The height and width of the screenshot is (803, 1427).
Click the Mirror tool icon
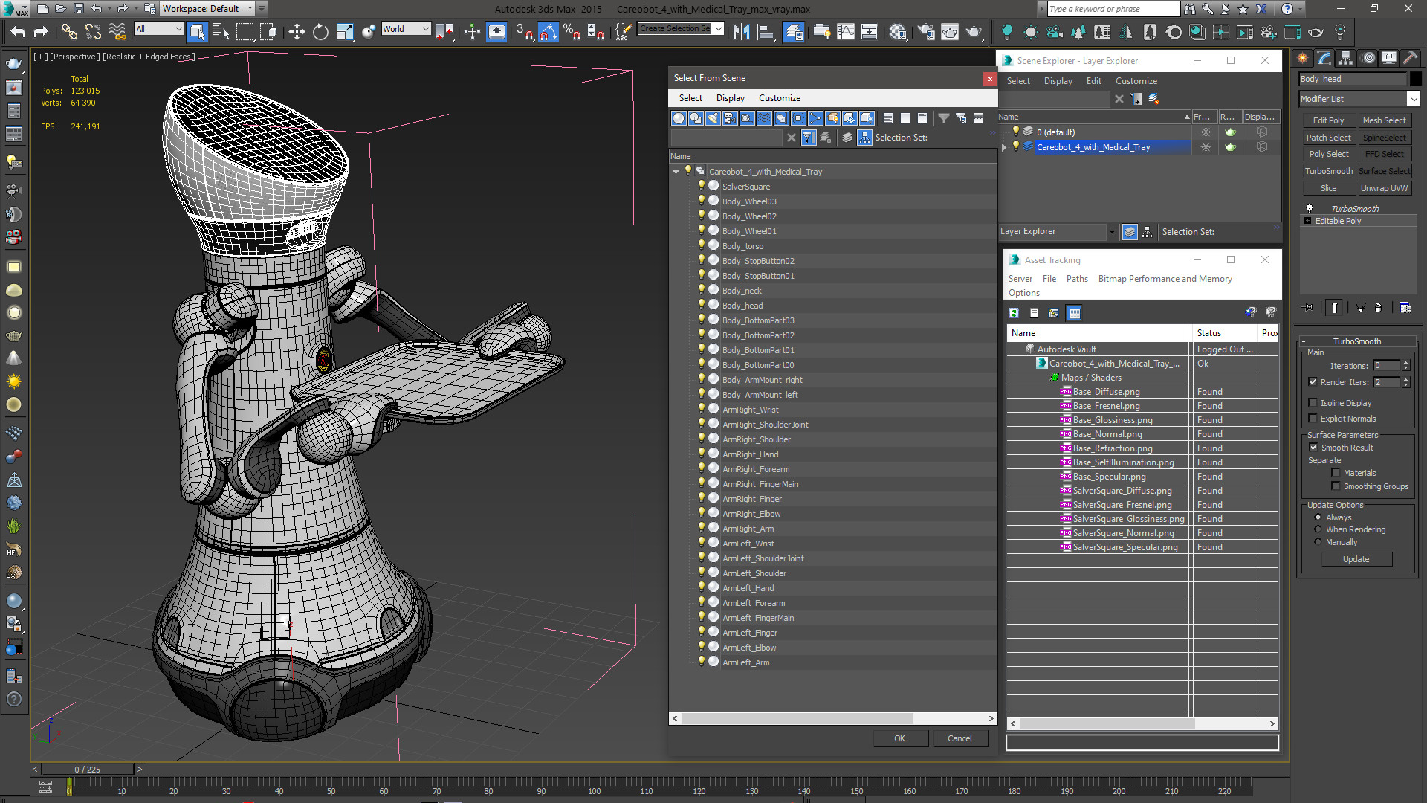point(741,31)
